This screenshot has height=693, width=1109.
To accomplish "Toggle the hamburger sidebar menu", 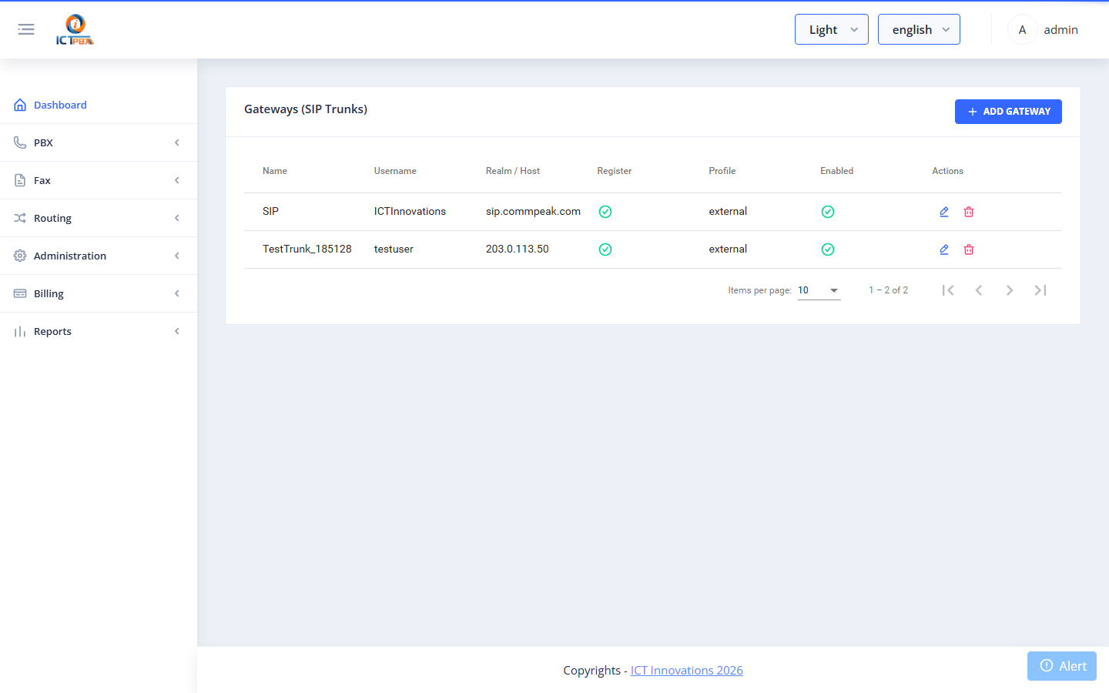I will [26, 29].
